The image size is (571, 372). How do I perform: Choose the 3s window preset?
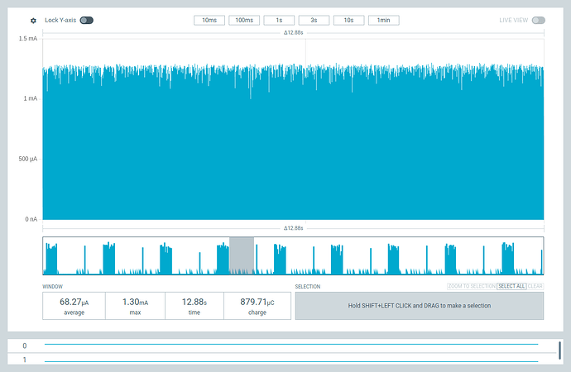pyautogui.click(x=314, y=20)
